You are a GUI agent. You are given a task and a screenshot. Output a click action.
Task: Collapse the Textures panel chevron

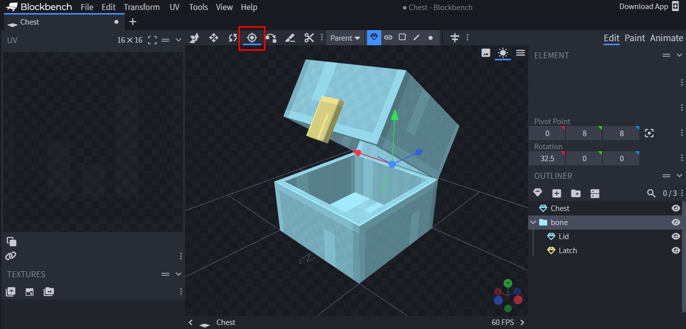click(x=178, y=274)
